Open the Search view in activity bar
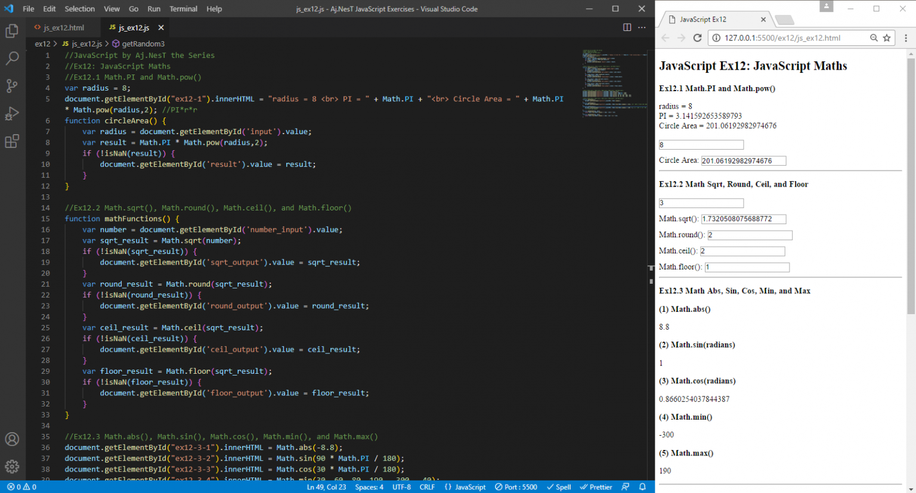Viewport: 916px width, 493px height. 12,58
